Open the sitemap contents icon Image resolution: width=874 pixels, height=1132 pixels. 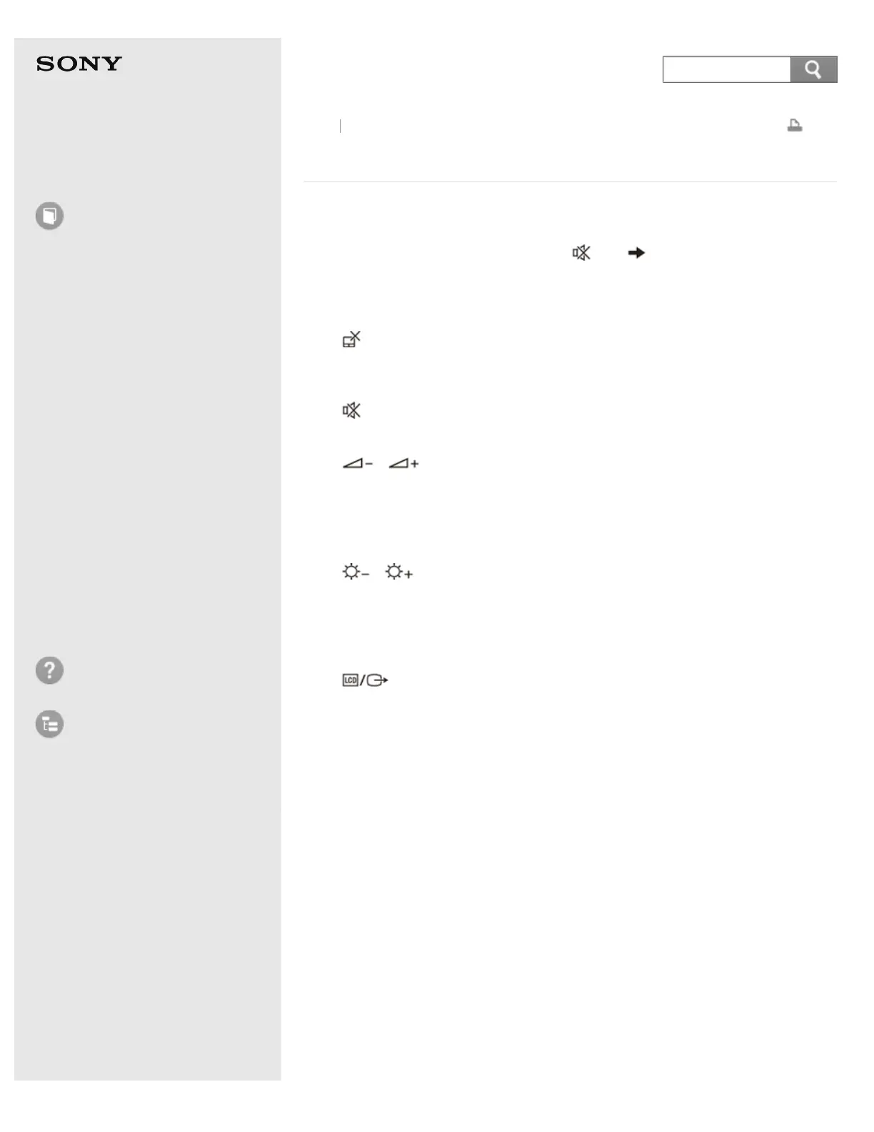(49, 724)
